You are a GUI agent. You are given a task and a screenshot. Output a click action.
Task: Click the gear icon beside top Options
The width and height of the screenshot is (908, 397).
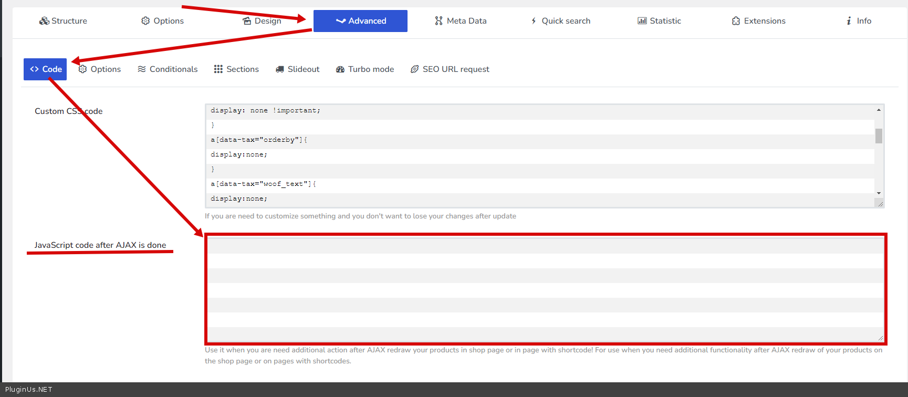coord(145,21)
